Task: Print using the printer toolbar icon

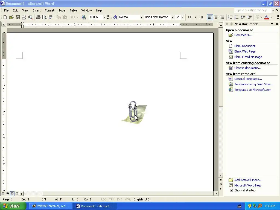Action: tap(38, 17)
